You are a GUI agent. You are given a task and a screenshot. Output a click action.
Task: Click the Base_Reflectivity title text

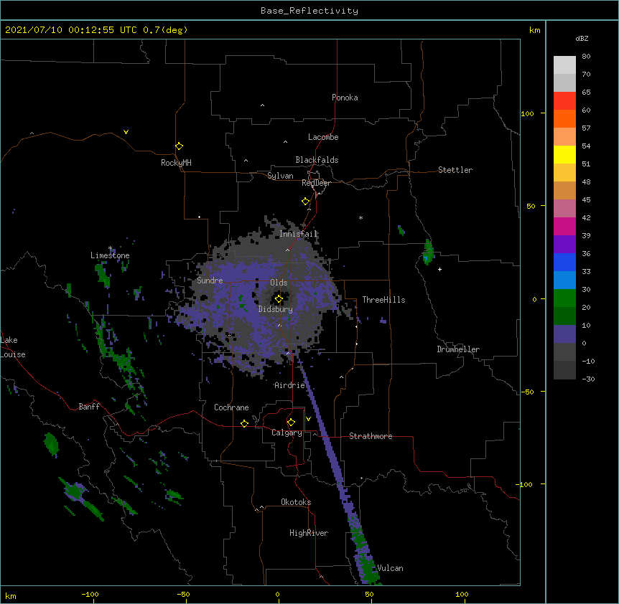pyautogui.click(x=309, y=11)
